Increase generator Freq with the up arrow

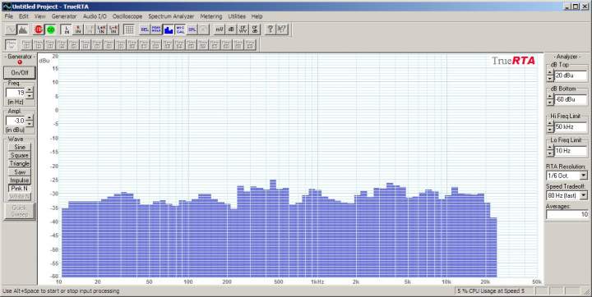(30, 89)
